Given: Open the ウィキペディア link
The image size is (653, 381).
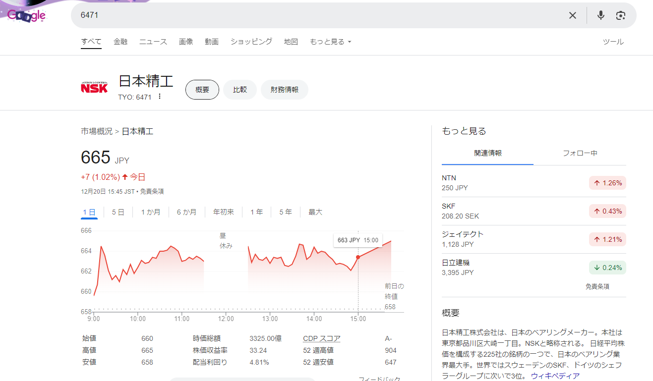Looking at the screenshot, I should (x=555, y=376).
